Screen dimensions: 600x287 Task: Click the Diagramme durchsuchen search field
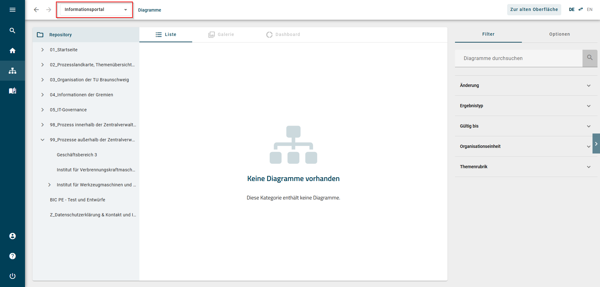tap(519, 58)
